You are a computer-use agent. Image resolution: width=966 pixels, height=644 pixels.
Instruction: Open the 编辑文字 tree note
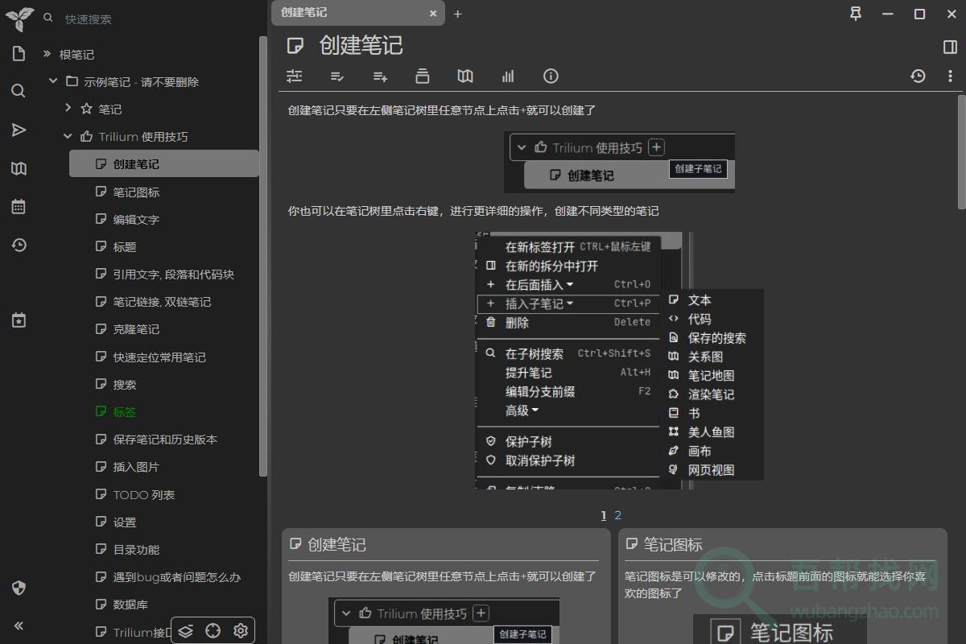coord(136,219)
